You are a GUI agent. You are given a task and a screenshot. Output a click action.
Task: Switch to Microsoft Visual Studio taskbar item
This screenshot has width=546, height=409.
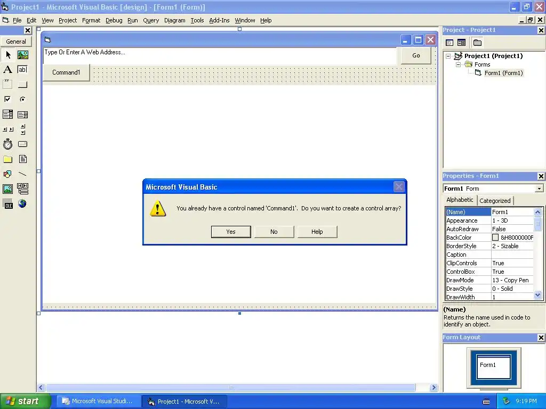98,402
